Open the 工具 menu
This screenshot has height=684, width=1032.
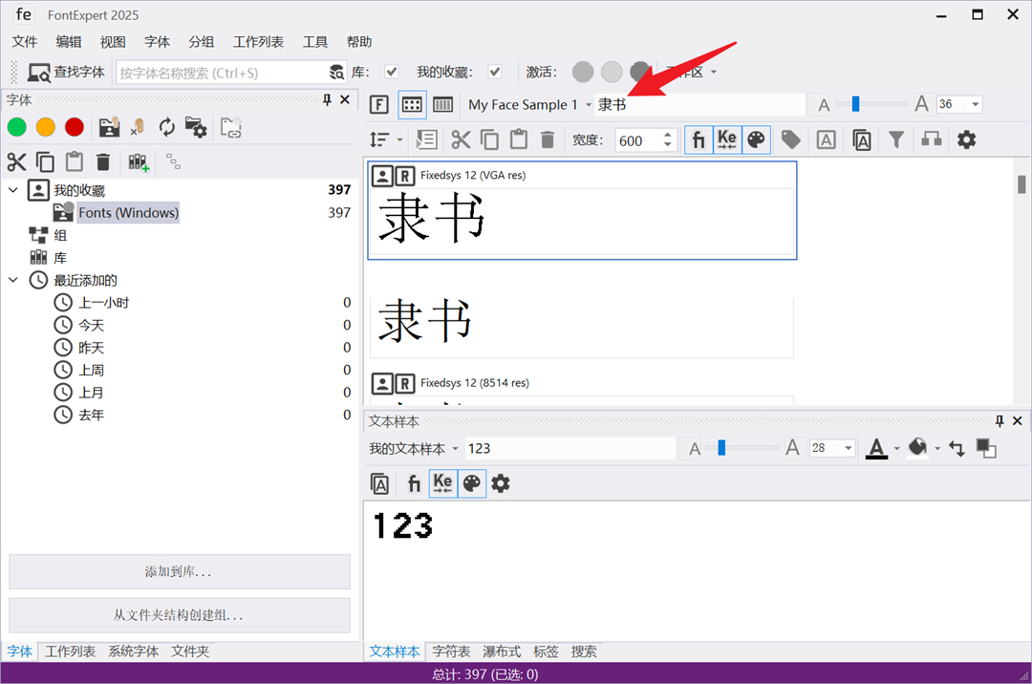pyautogui.click(x=314, y=42)
